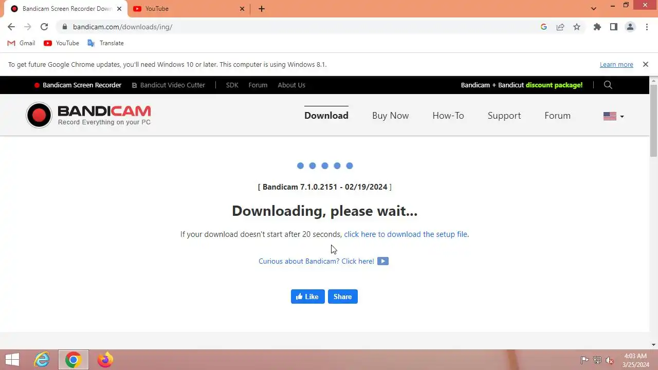Select Bandicam Screen Recorder in top bar

78,85
